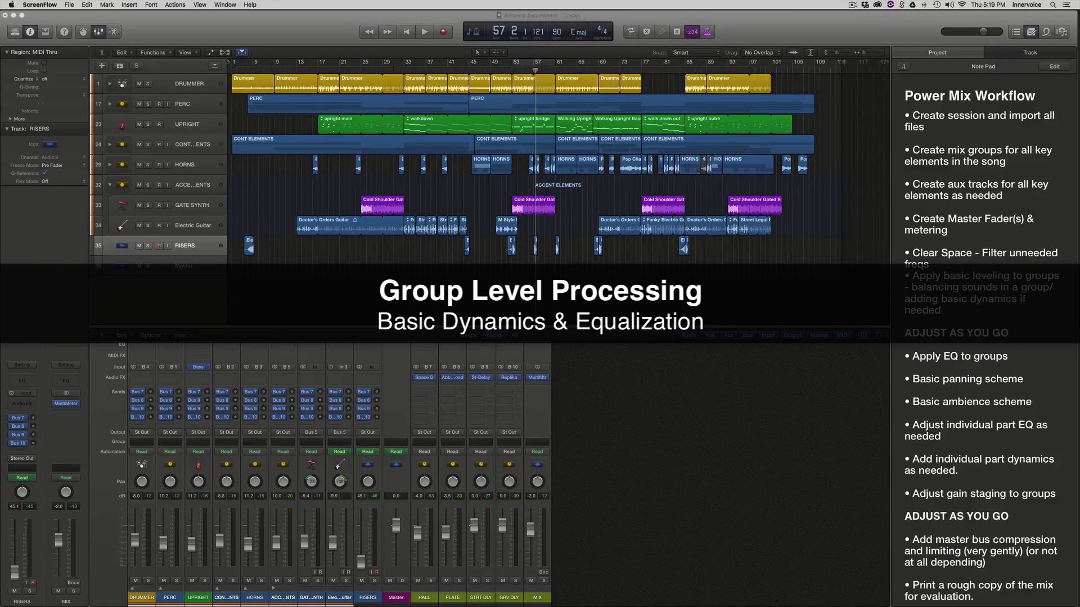The height and width of the screenshot is (607, 1080).
Task: Toggle global Solo S button in track header
Action: [x=136, y=66]
